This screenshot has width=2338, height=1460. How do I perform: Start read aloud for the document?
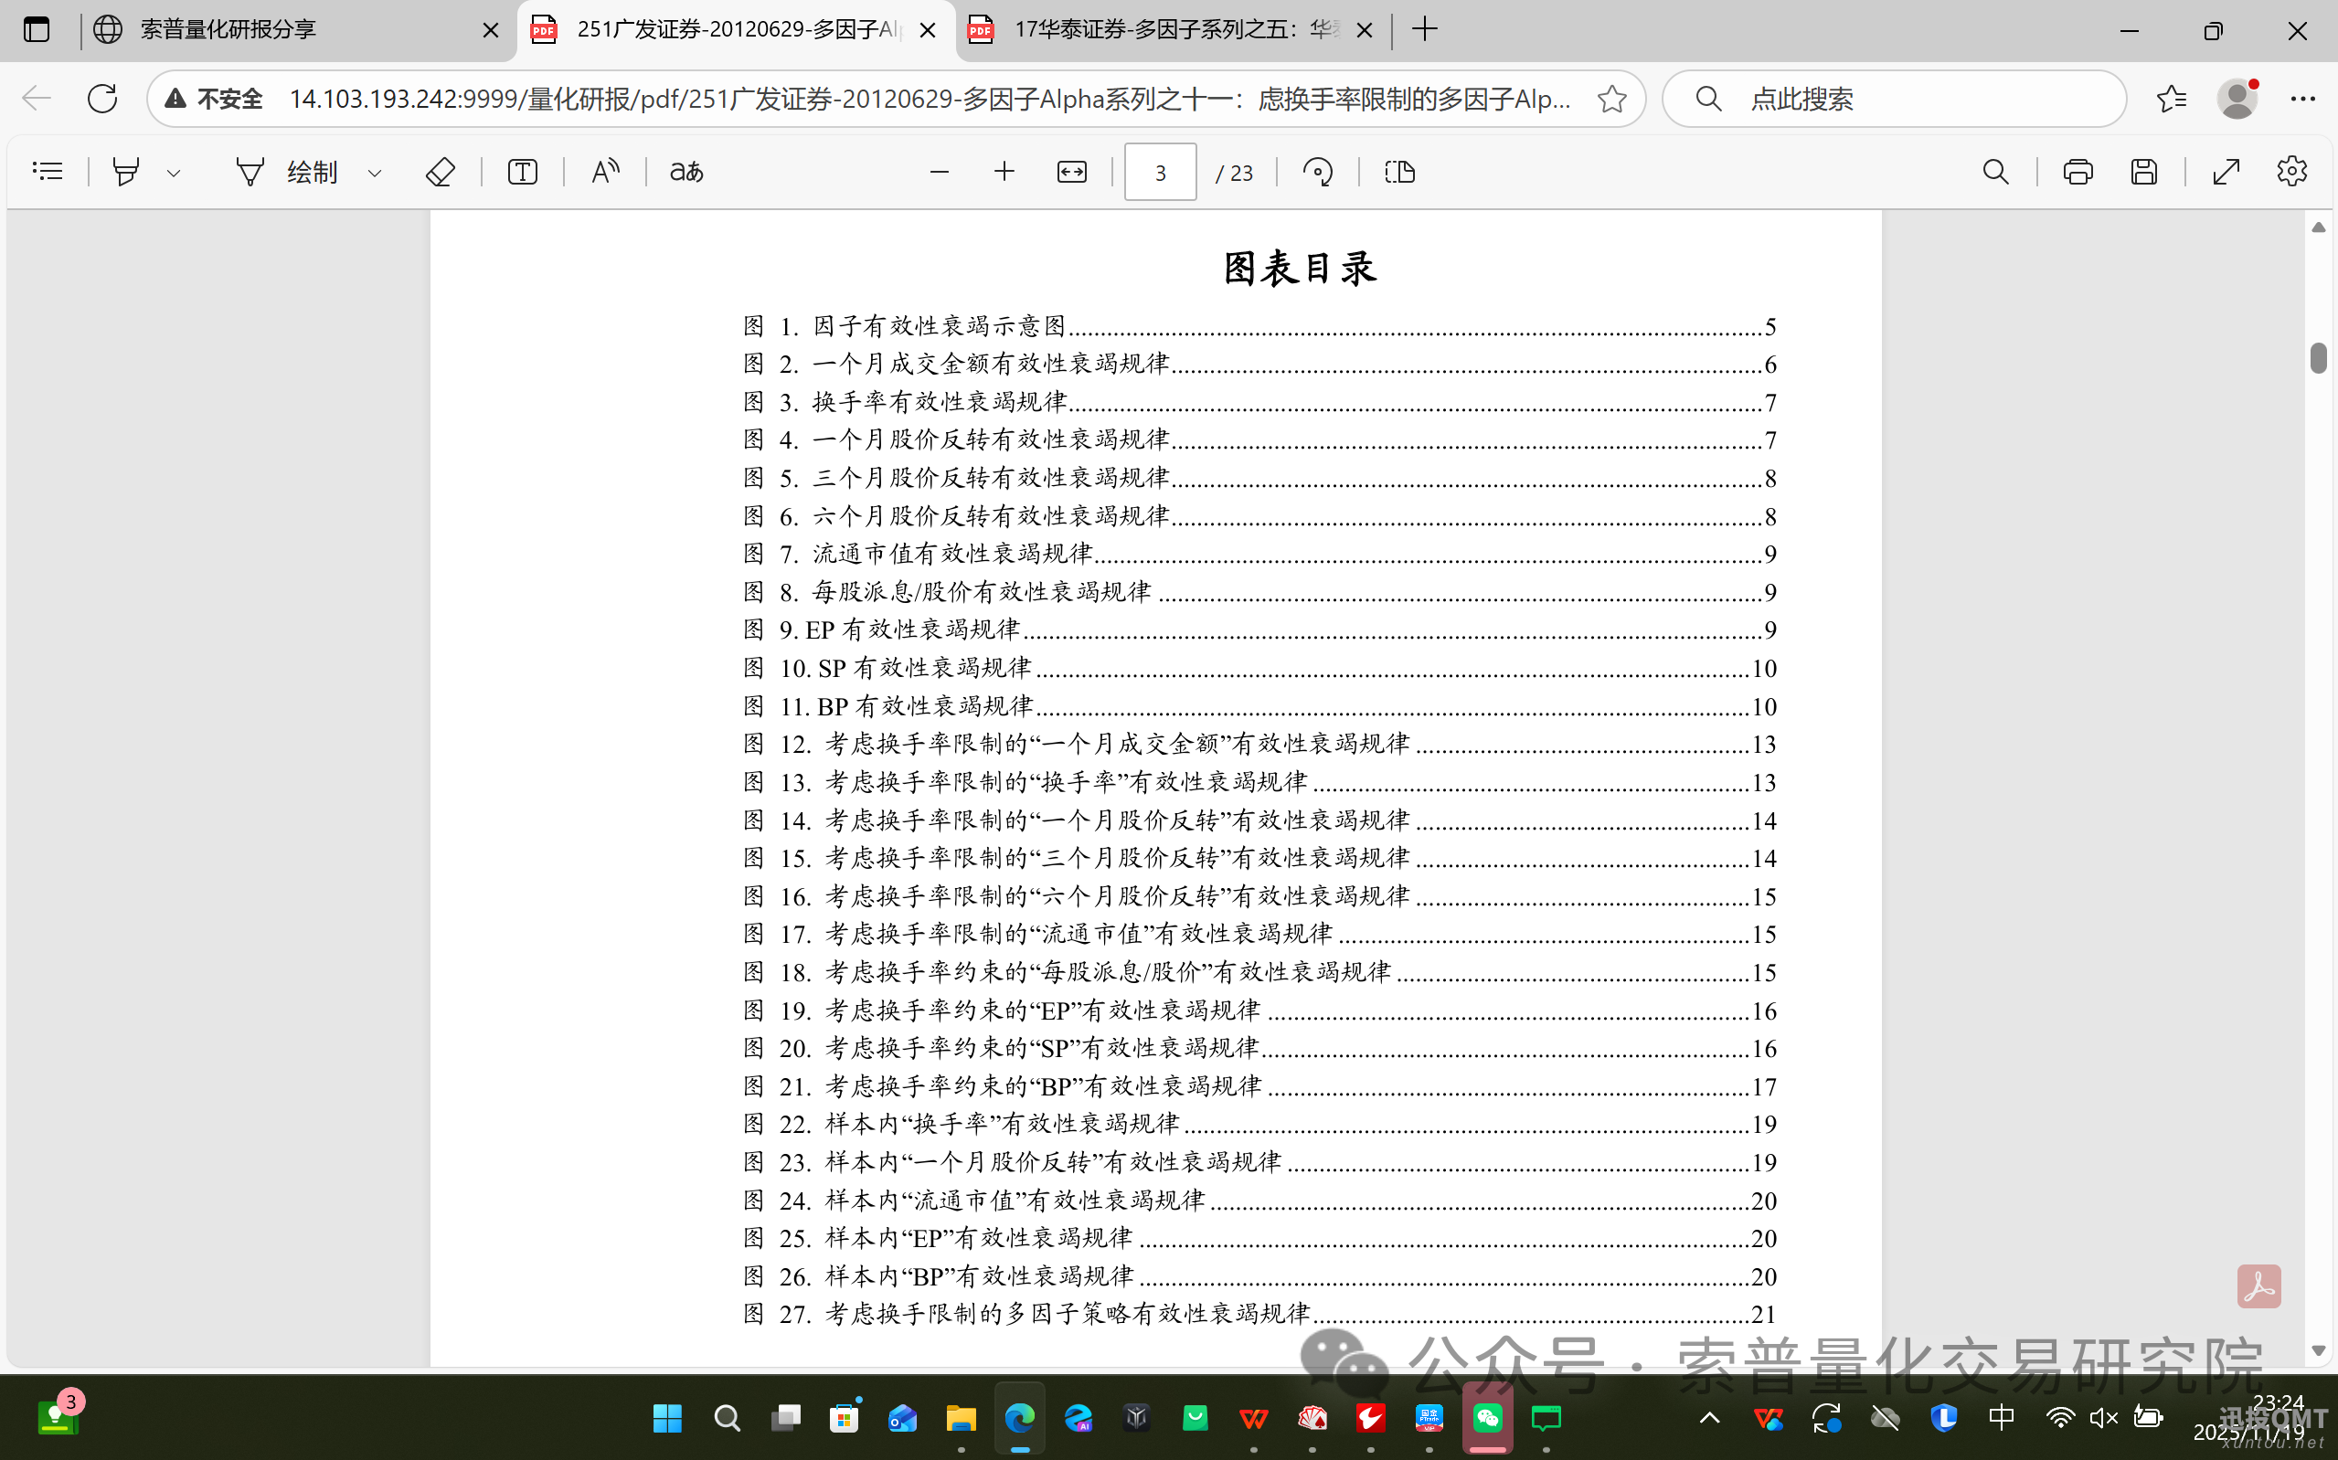pos(605,171)
